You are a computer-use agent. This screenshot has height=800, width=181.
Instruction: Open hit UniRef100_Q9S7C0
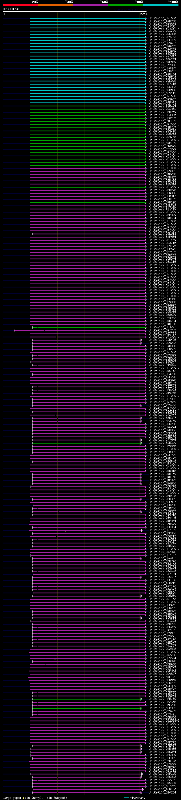(x=162, y=31)
